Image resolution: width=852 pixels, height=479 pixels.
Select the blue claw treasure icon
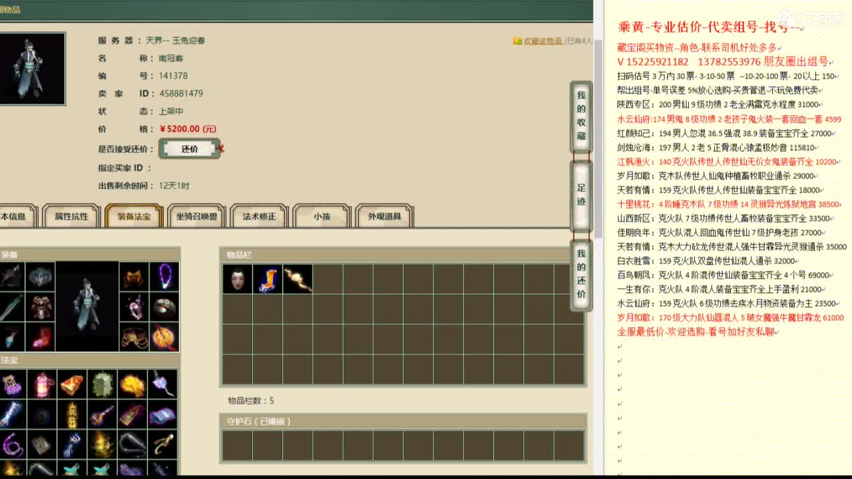tap(72, 444)
